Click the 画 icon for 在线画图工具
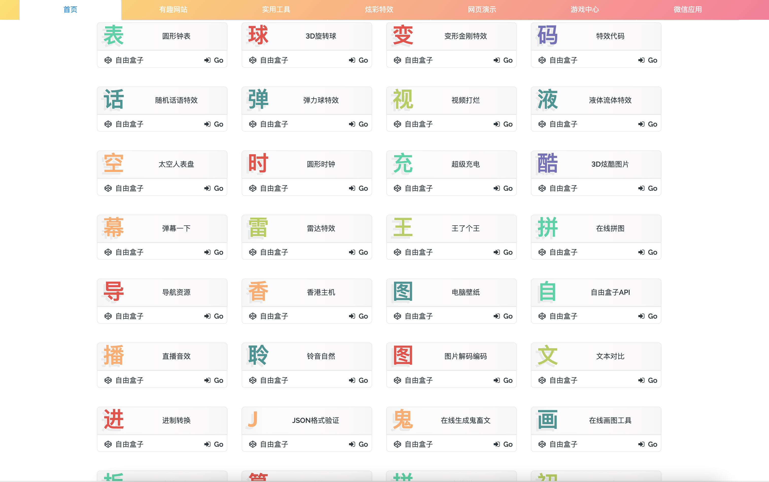Viewport: 769px width, 482px height. point(547,420)
